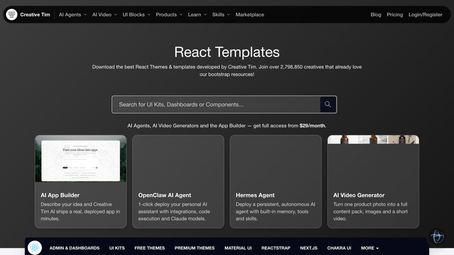Click the Creative Tim brand name

(35, 15)
